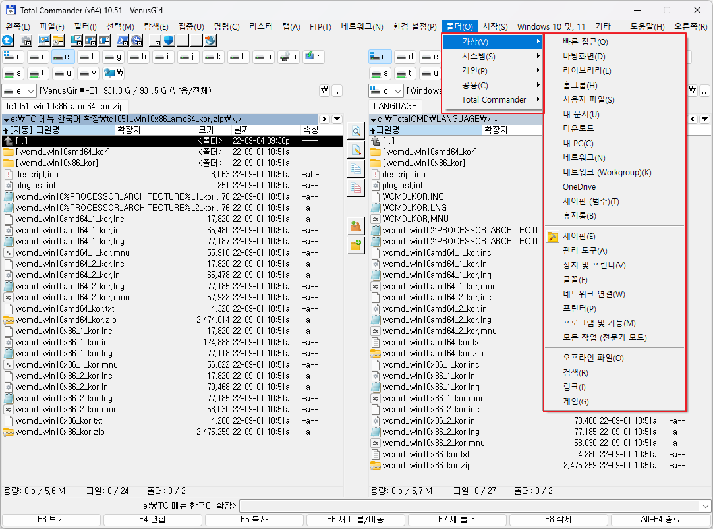Click F8 삭제 button

coord(558,520)
